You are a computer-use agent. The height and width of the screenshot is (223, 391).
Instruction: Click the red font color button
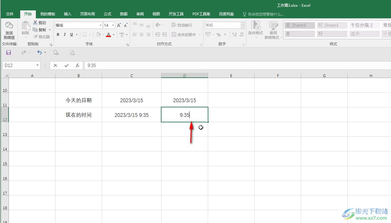(x=108, y=35)
